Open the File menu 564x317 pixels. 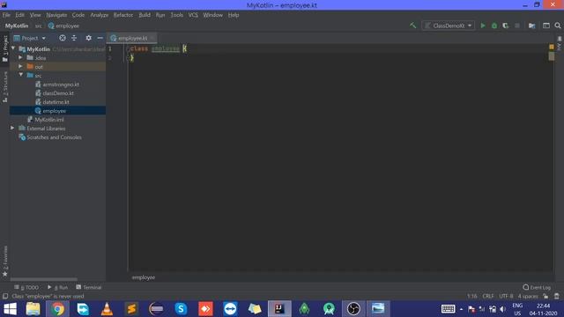(6, 15)
